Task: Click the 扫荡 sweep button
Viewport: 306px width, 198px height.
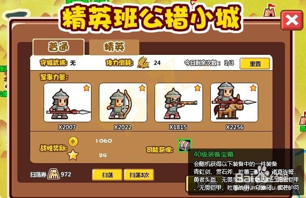Action: tap(107, 175)
